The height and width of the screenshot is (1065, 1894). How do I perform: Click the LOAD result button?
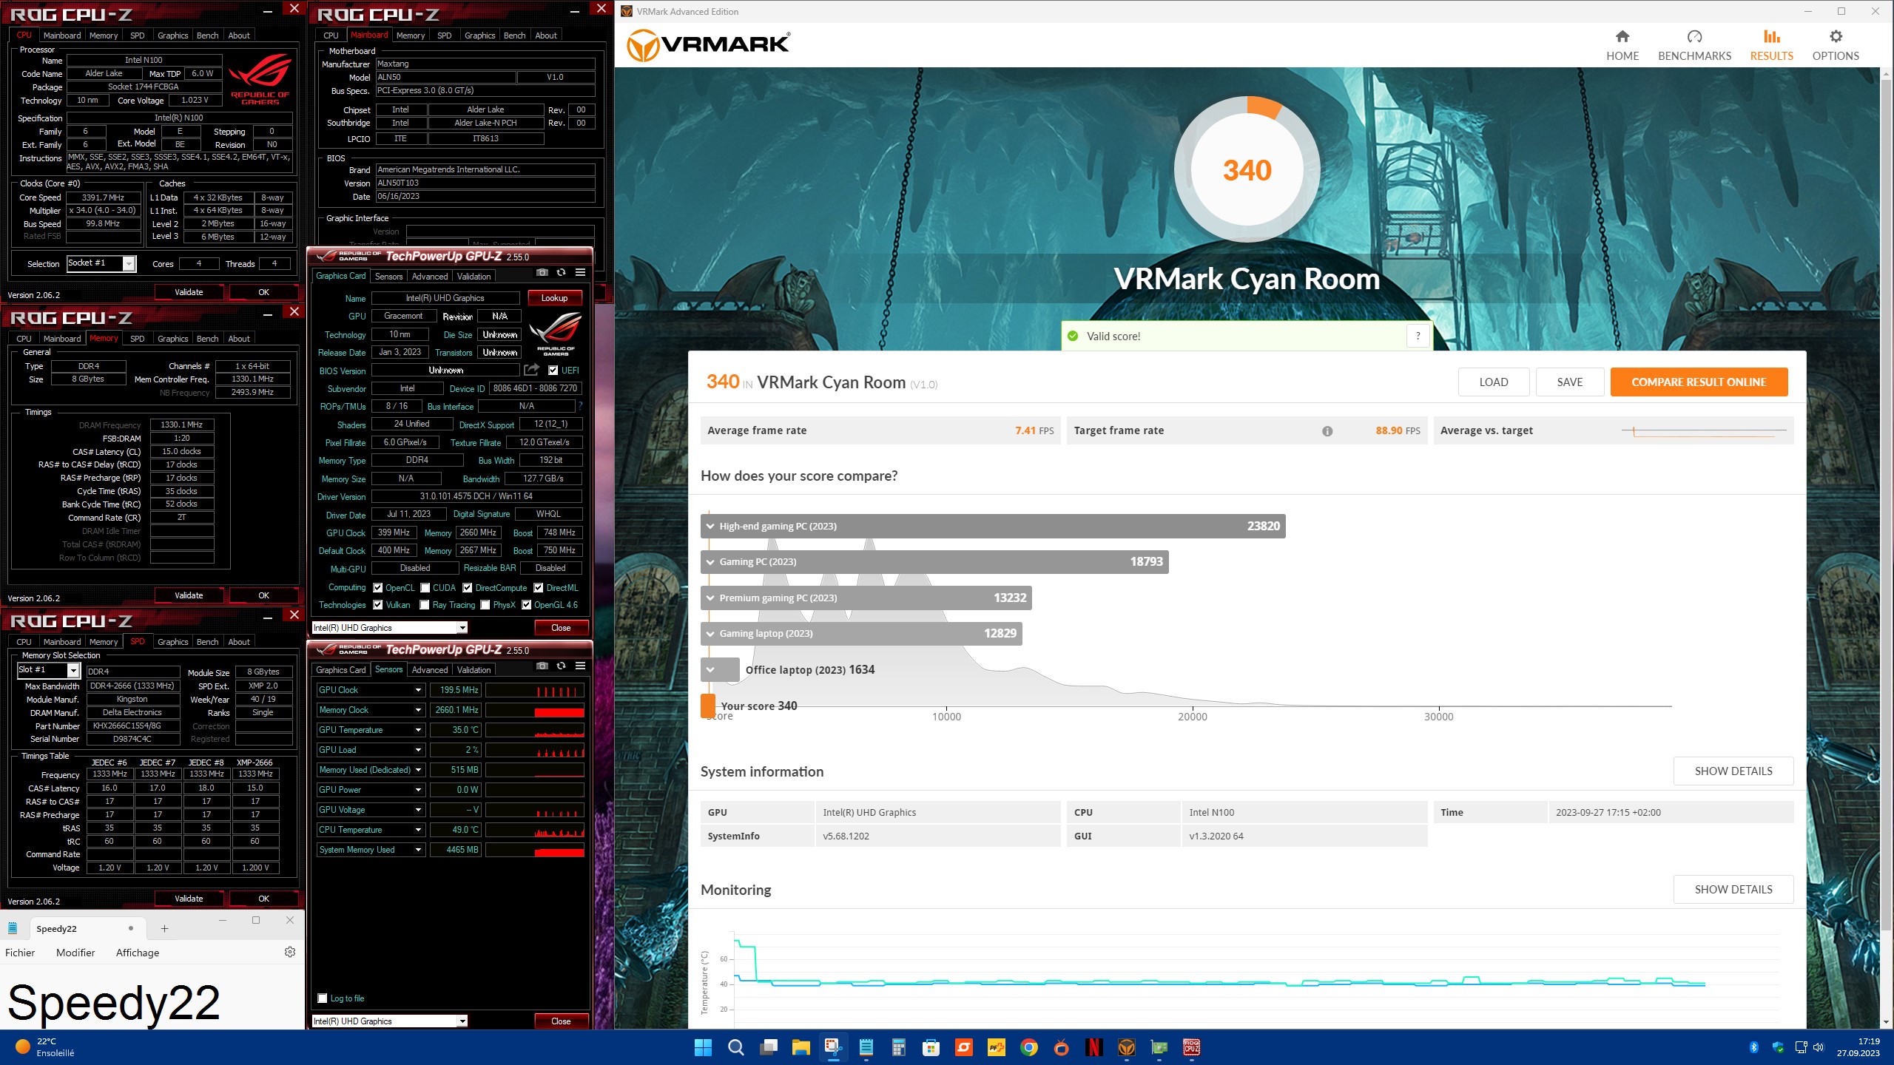click(x=1493, y=382)
